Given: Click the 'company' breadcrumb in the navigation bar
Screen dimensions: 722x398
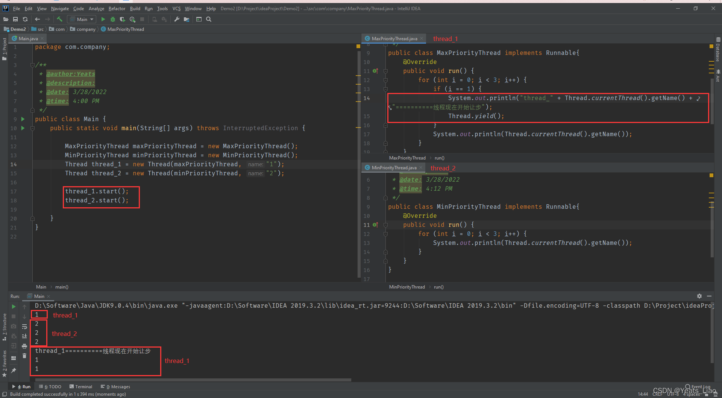Looking at the screenshot, I should (x=86, y=29).
